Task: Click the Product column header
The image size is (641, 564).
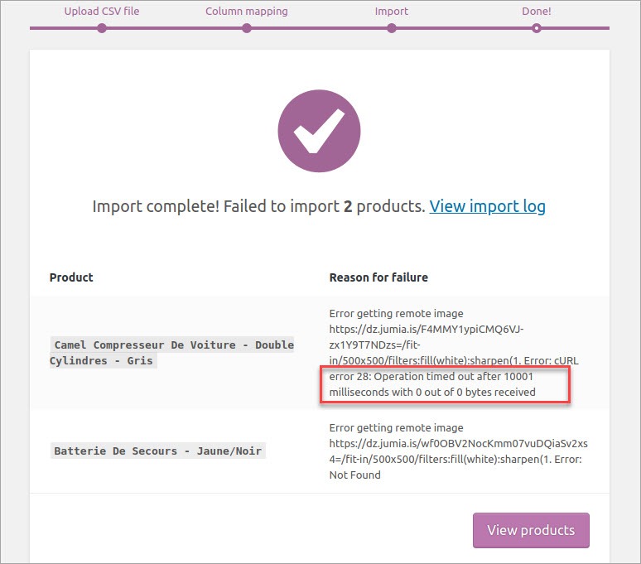Action: 71,277
